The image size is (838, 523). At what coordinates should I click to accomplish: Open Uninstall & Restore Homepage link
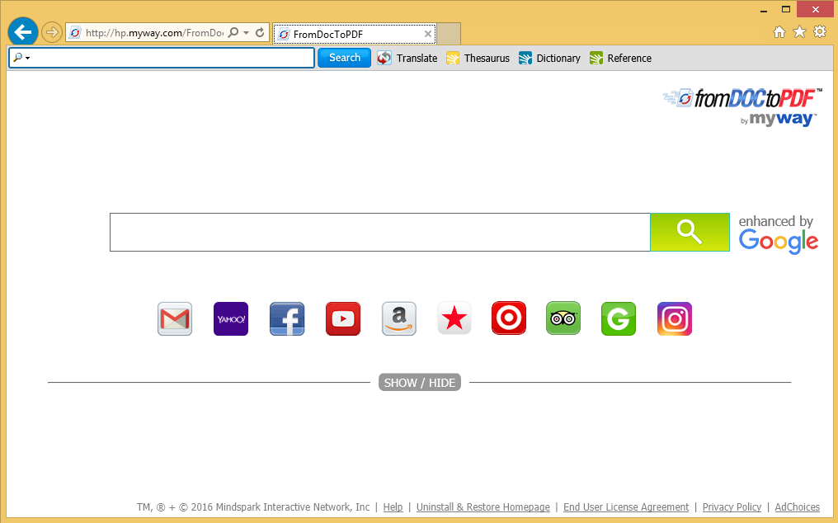pyautogui.click(x=483, y=507)
